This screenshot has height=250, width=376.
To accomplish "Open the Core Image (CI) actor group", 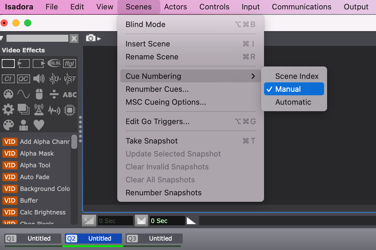I will (8, 79).
